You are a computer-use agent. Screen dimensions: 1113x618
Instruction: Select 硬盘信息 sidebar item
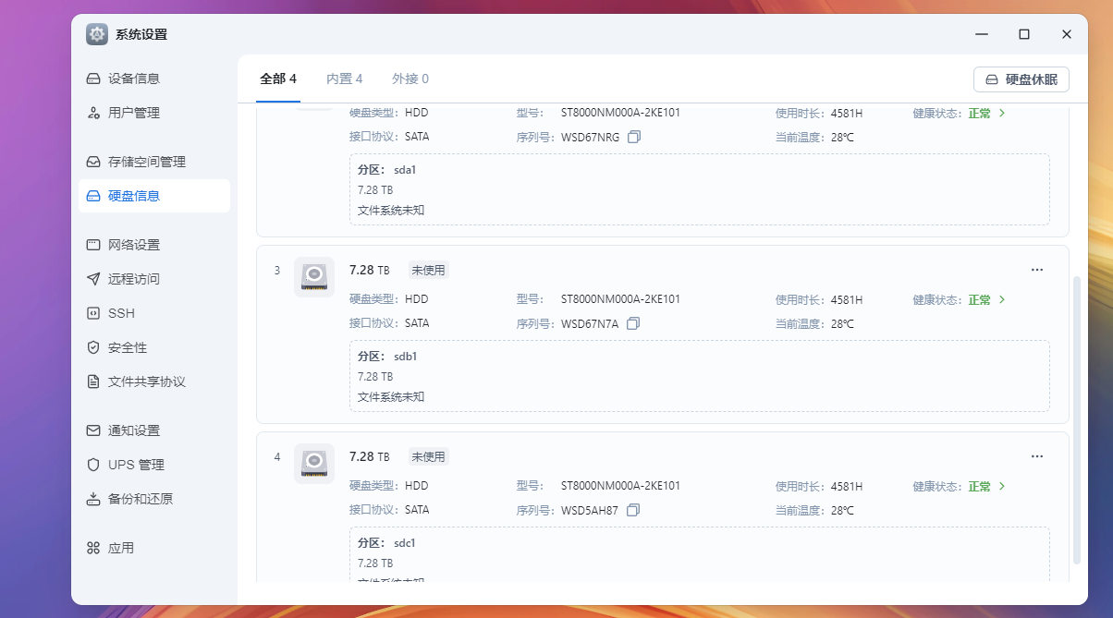[x=153, y=196]
